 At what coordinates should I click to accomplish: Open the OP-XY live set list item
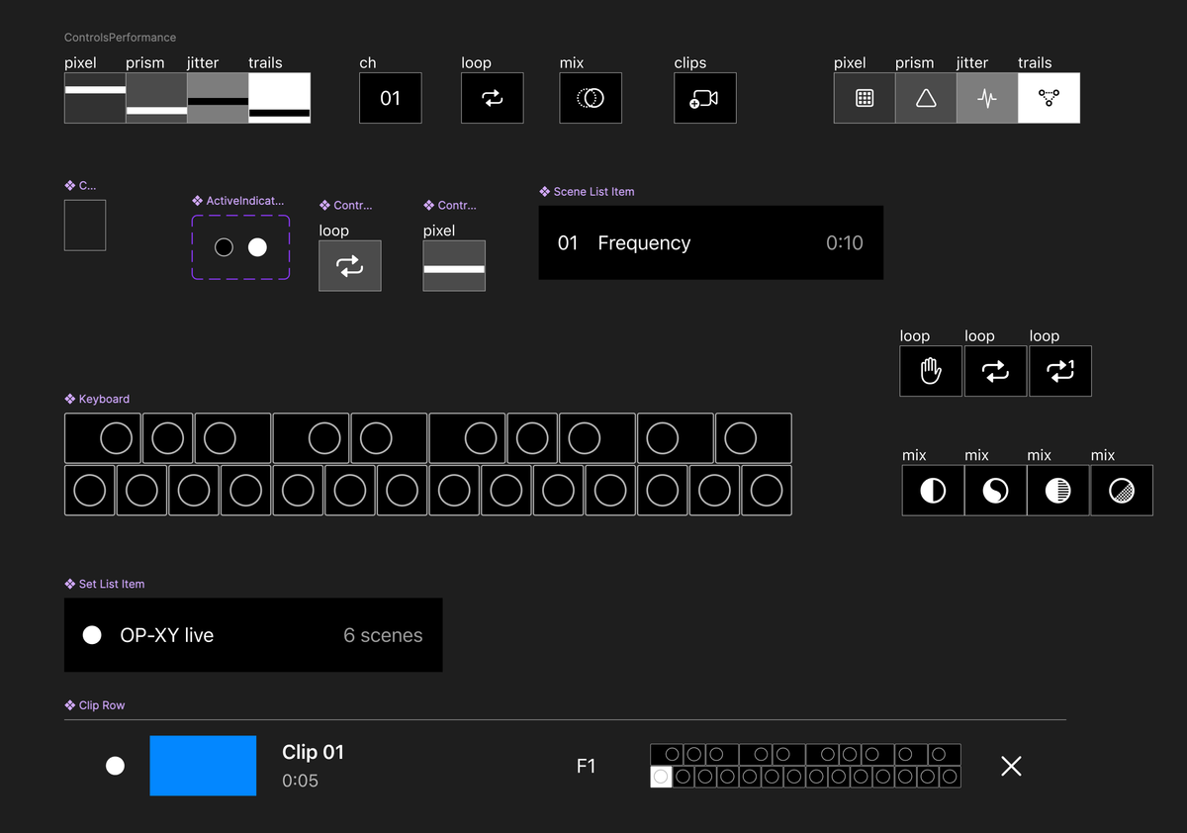[253, 635]
